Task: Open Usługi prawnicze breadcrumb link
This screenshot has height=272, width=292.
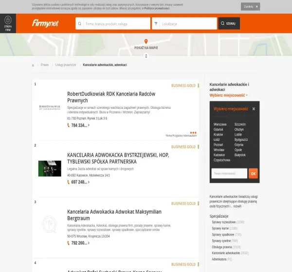Action: [x=66, y=65]
